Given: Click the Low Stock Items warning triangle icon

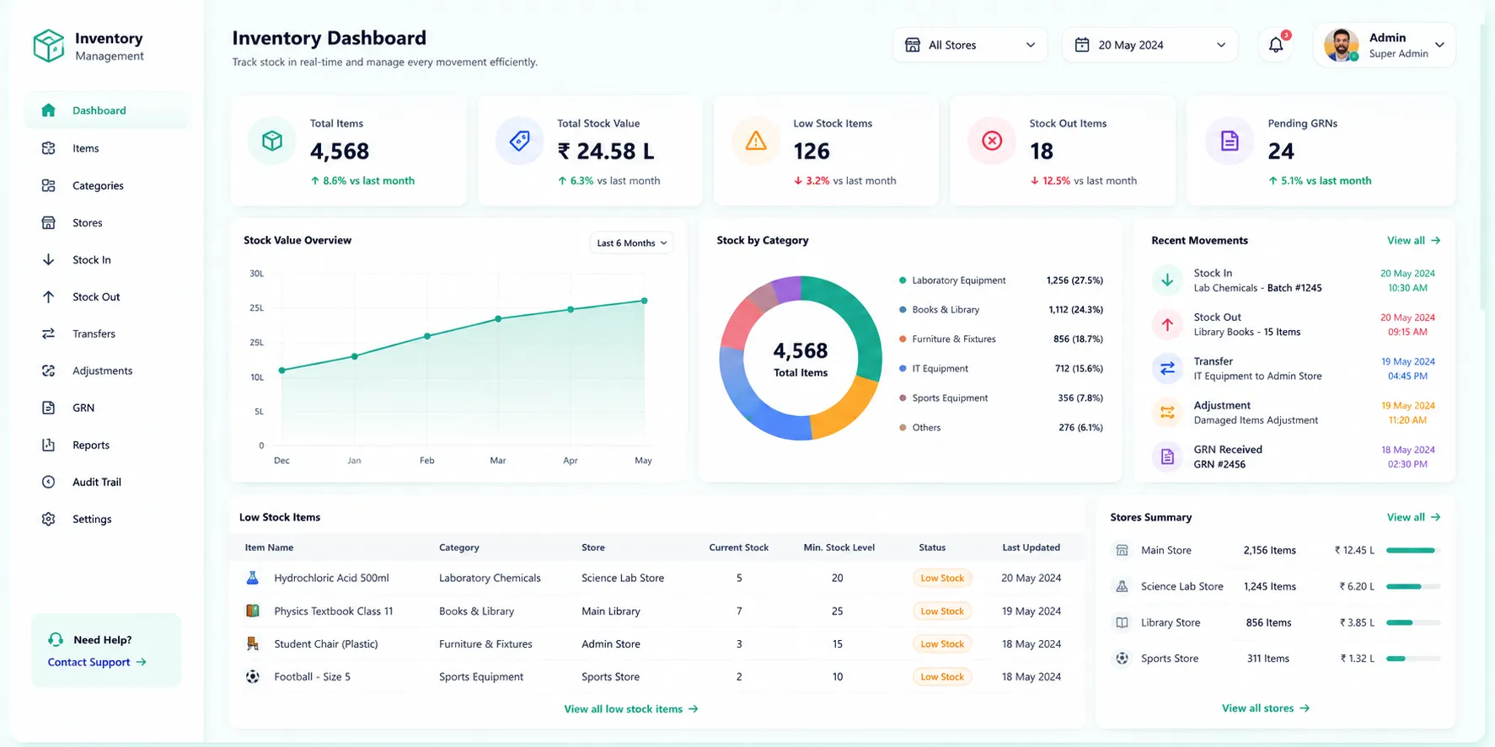Looking at the screenshot, I should pyautogui.click(x=756, y=141).
